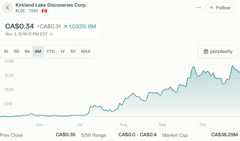Screen dimensions: 240x141
Task: Click the 0.10 y-axis label
Action: click(x=8, y=104)
